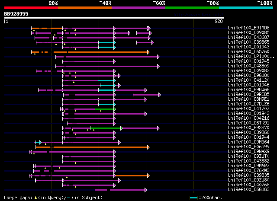Click the green segment in the UniRef100_Q41707 row
Image resolution: width=277 pixels, height=201 pixels.
pos(105,109)
